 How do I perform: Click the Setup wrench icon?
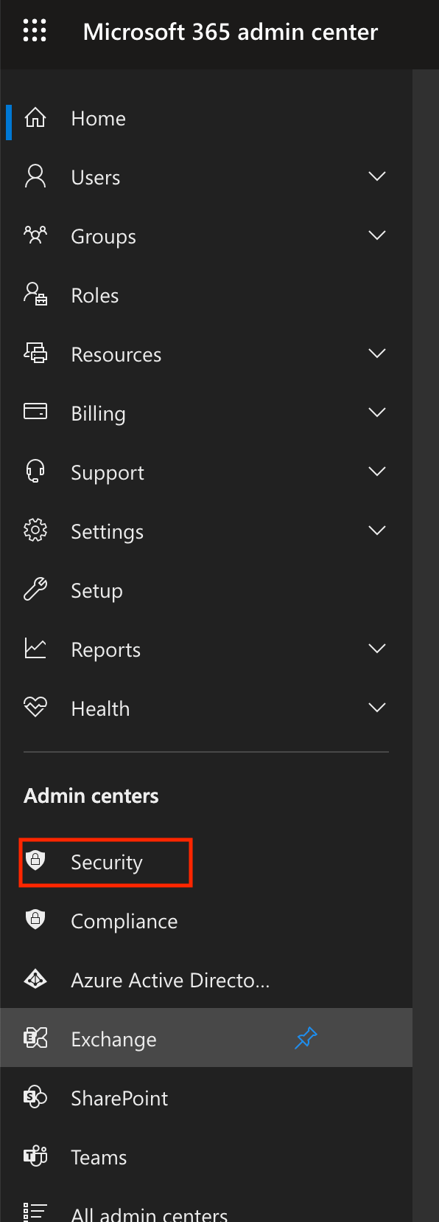coord(35,590)
